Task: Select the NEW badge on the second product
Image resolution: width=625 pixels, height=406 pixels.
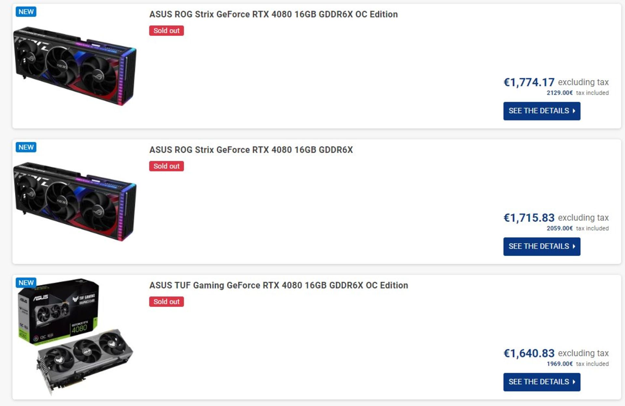Action: click(x=26, y=147)
